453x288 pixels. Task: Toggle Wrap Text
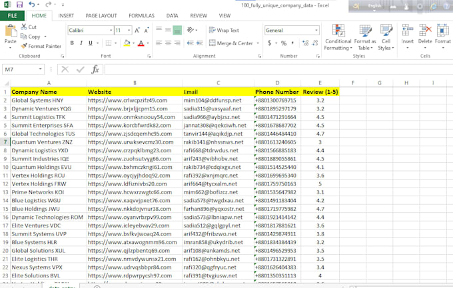coord(224,30)
